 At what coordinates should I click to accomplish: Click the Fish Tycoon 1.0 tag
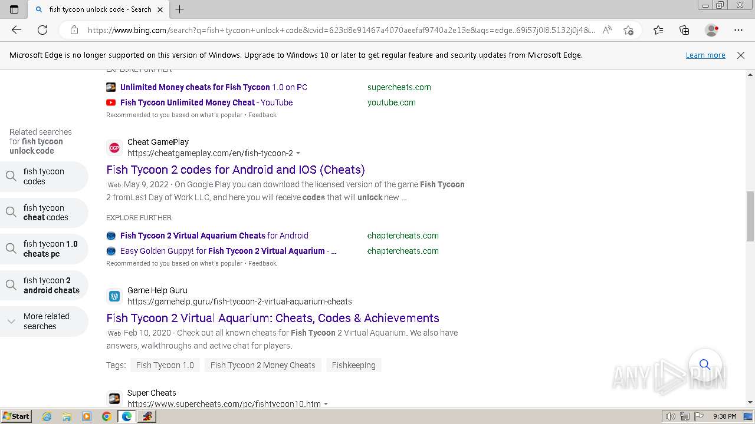coord(165,365)
